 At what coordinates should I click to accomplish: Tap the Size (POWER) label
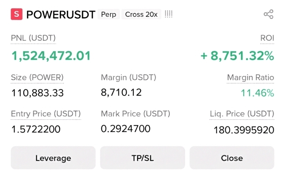pos(37,78)
